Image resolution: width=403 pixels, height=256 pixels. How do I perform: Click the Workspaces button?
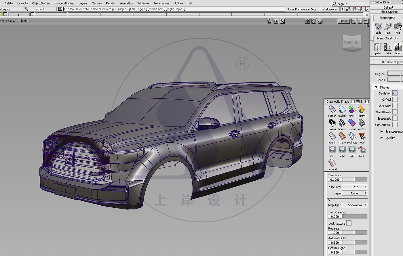pyautogui.click(x=330, y=9)
